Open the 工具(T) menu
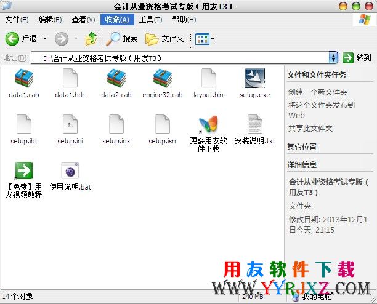377x304 pixels. tap(150, 20)
